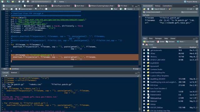This screenshot has height=112, width=200.
Task: Open the Source button dropdown arrow
Action: coord(135,9)
